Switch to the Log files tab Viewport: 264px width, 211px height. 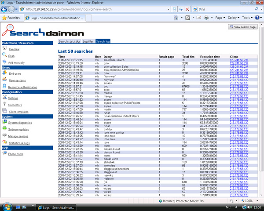[88, 41]
